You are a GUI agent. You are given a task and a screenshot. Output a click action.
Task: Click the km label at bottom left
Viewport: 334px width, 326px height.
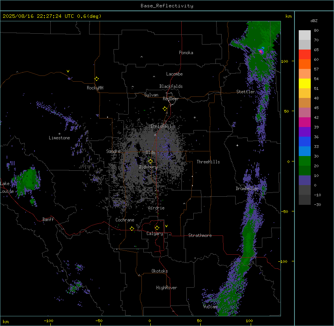tap(6, 322)
